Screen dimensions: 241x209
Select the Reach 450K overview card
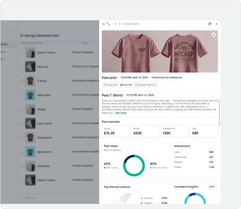[x=145, y=131]
